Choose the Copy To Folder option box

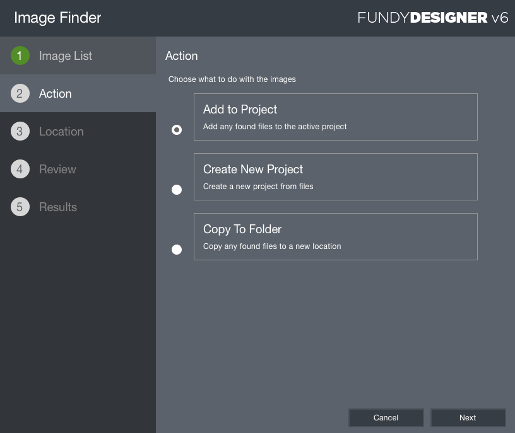point(335,236)
